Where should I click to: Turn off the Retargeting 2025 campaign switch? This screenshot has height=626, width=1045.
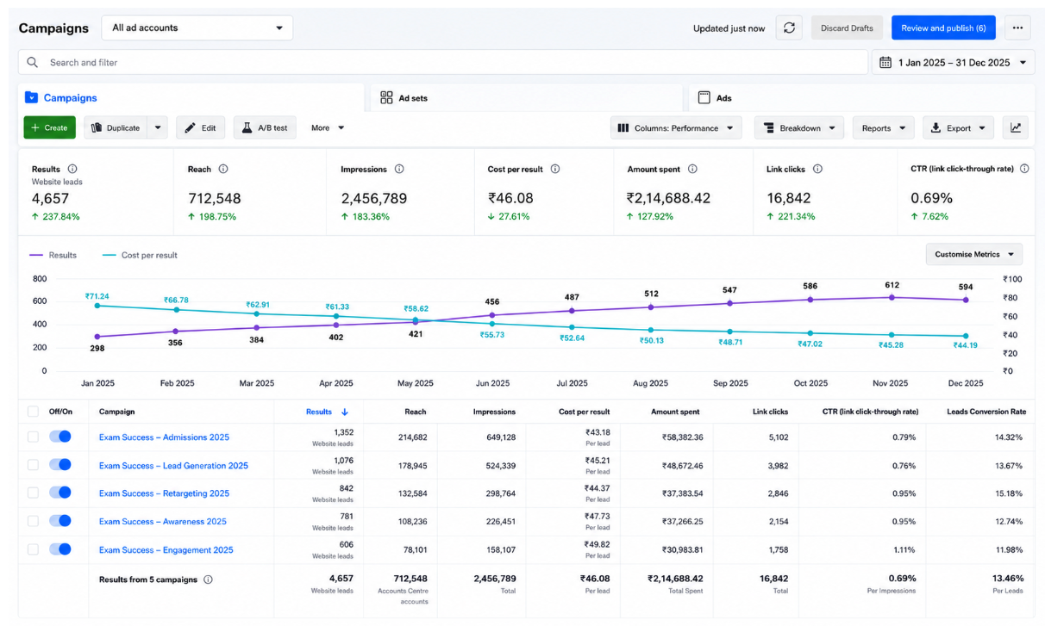[60, 493]
